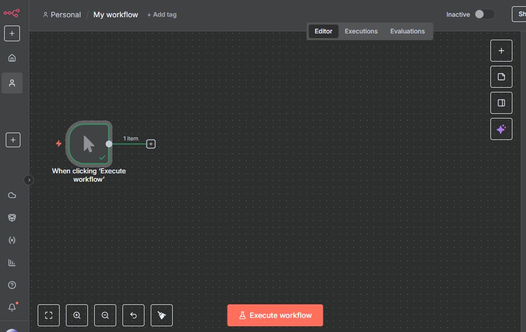
Task: Zoom out on the workflow canvas
Action: [105, 315]
